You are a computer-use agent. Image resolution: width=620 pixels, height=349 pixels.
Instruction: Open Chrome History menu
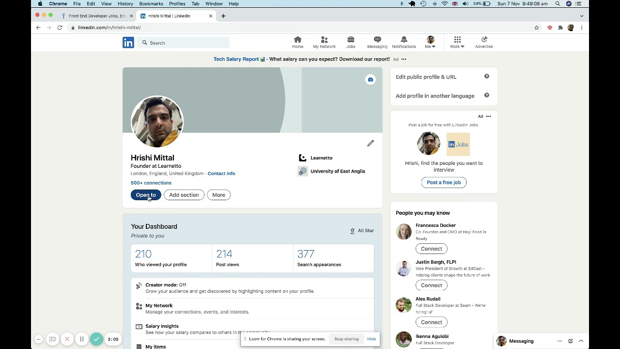125,4
